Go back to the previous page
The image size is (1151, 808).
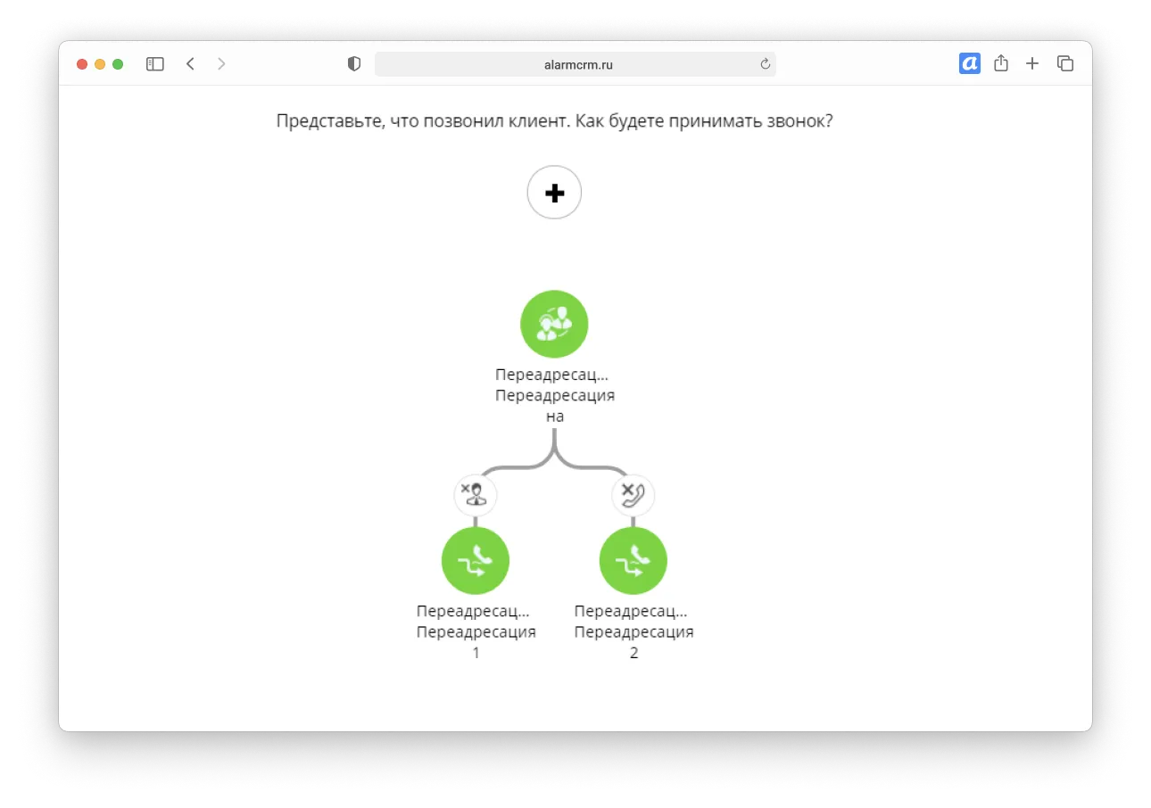(x=190, y=64)
